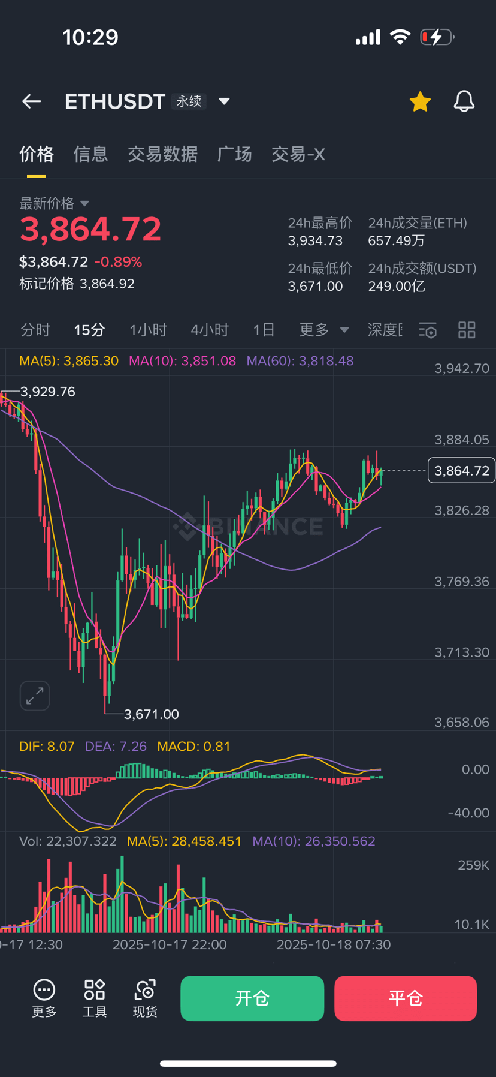Tap volume MA(10): 26,350.562 label
Image resolution: width=496 pixels, height=1077 pixels.
click(314, 841)
